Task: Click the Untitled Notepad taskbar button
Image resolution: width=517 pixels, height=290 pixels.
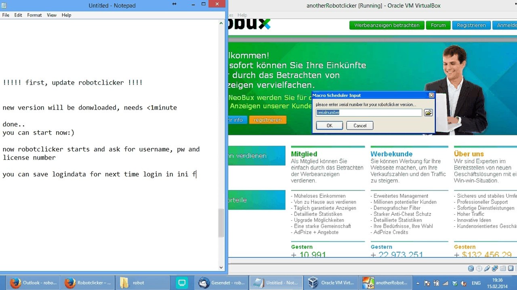Action: click(275, 283)
